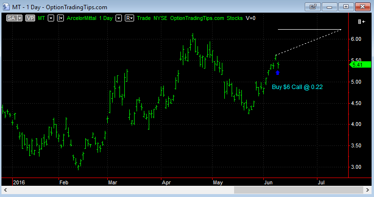Open the symbol dropdown after MT
The image size is (374, 197).
click(51, 18)
